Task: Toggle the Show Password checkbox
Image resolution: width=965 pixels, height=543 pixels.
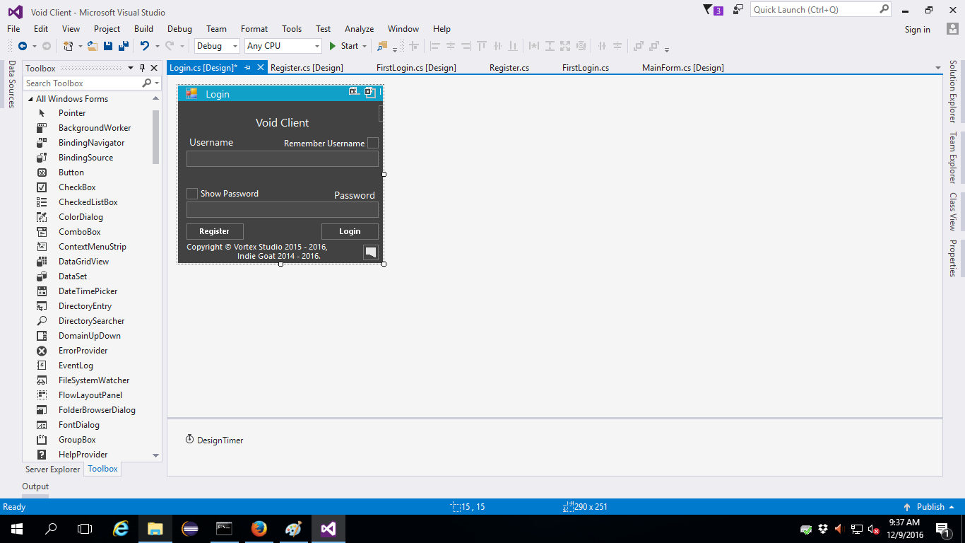Action: click(192, 194)
